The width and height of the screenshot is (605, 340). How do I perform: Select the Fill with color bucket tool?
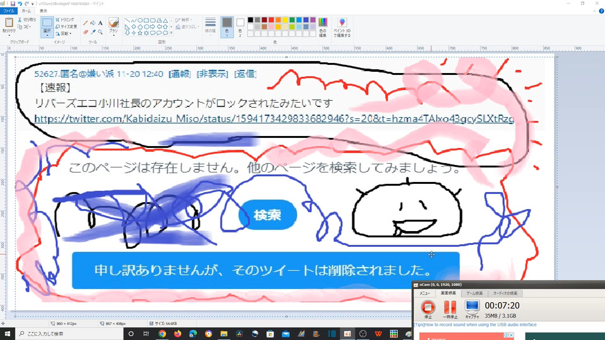(93, 23)
